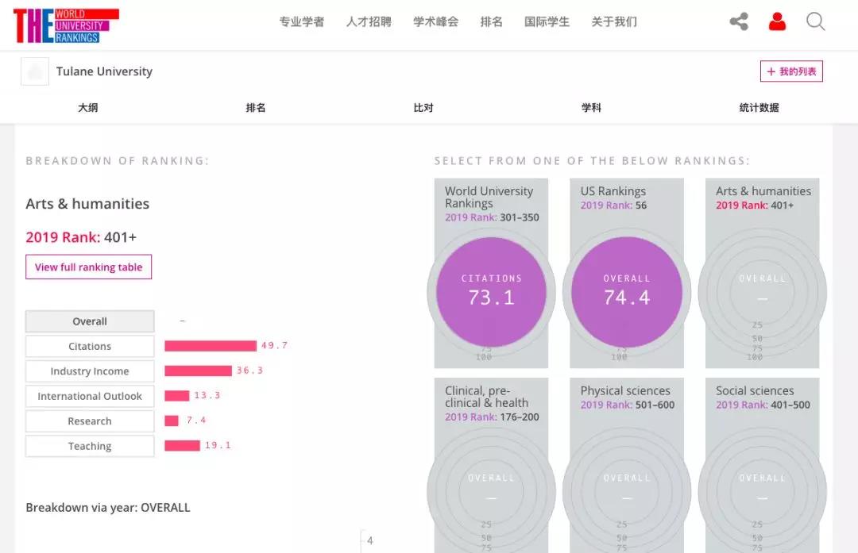The image size is (858, 553).
Task: Open the 国际学生 menu item
Action: pos(547,22)
